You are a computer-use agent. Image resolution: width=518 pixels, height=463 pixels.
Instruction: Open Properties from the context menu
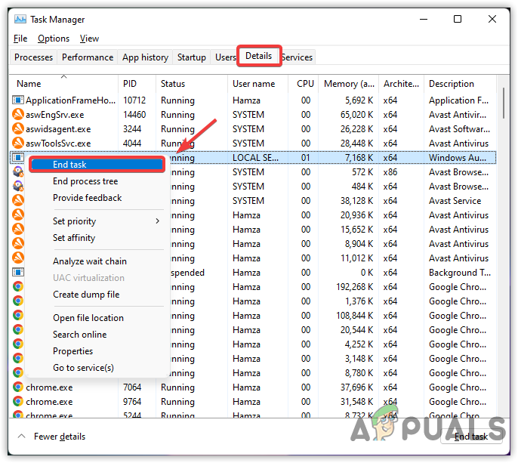click(97, 351)
